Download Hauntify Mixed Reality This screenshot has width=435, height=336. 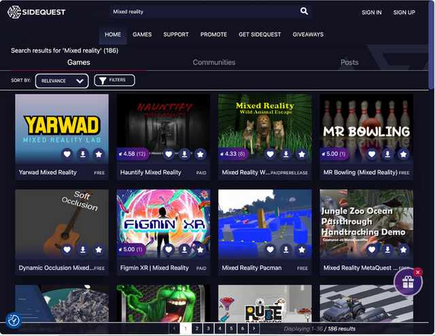pyautogui.click(x=184, y=154)
